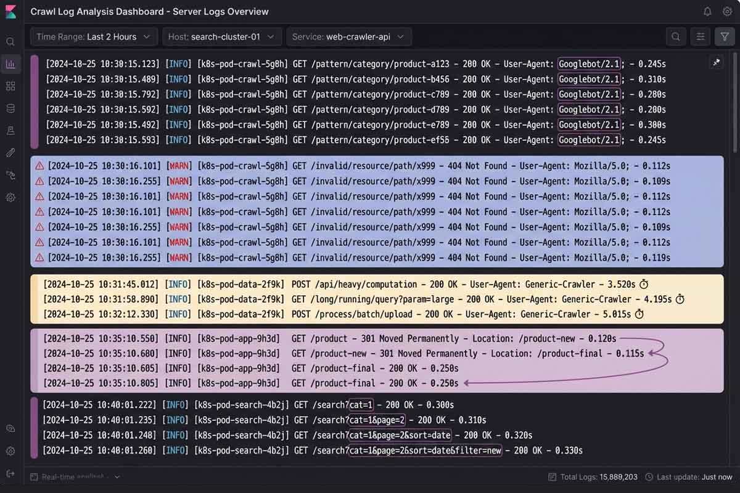
Task: Click the search icon in the left sidebar
Action: click(x=10, y=42)
